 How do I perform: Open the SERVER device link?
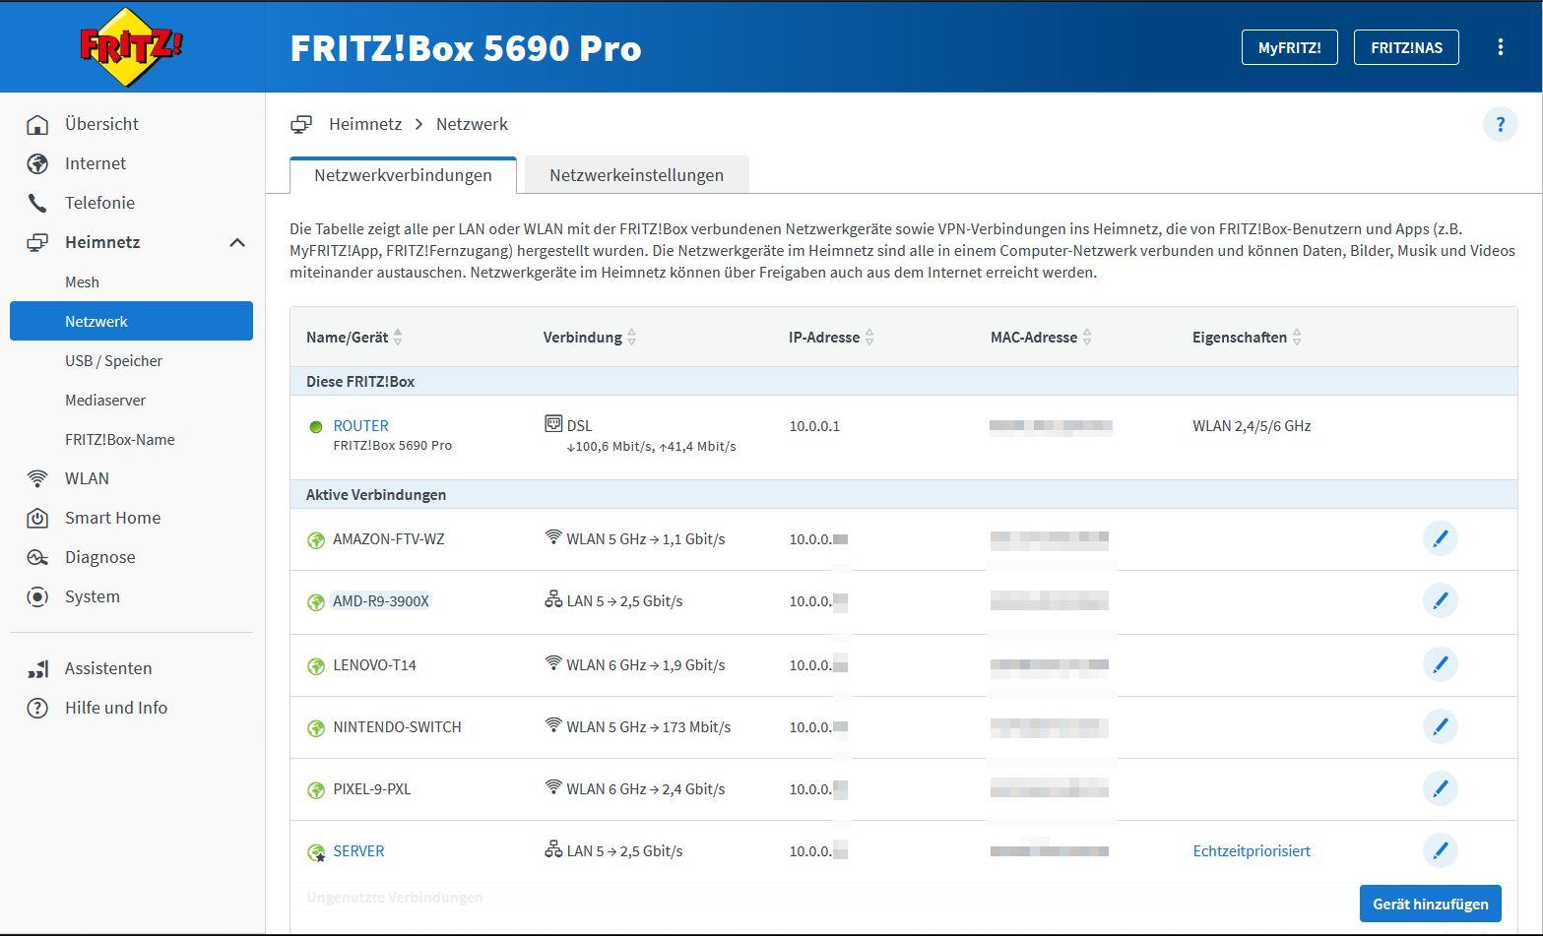click(358, 850)
